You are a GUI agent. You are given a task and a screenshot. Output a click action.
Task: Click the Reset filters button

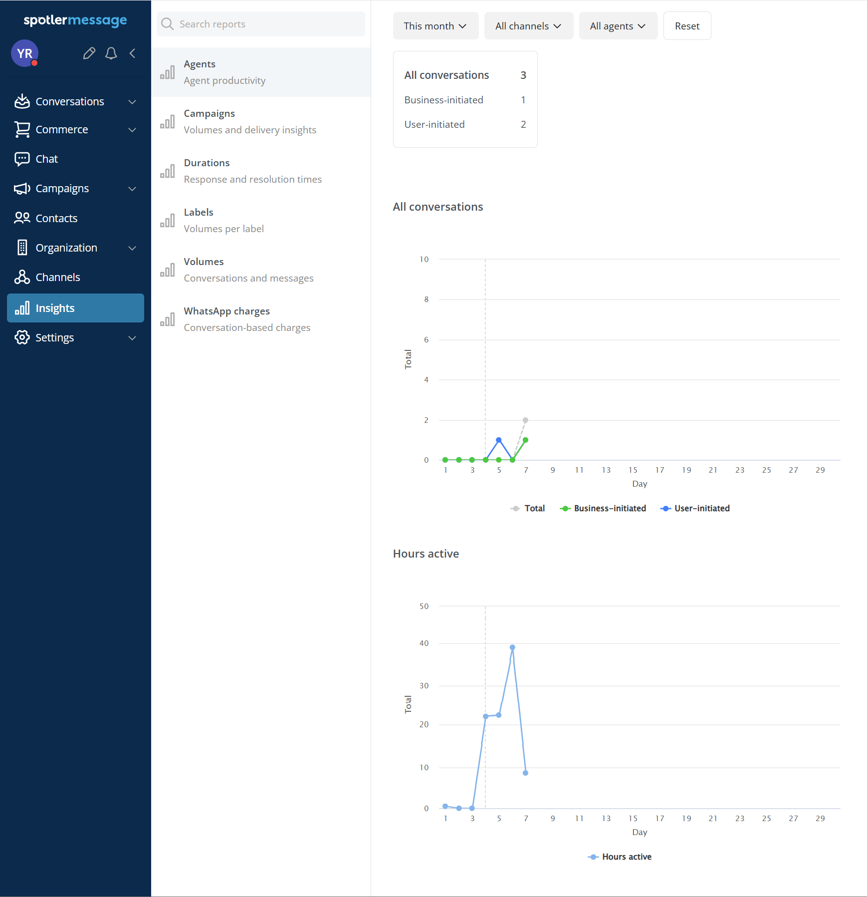tap(686, 26)
